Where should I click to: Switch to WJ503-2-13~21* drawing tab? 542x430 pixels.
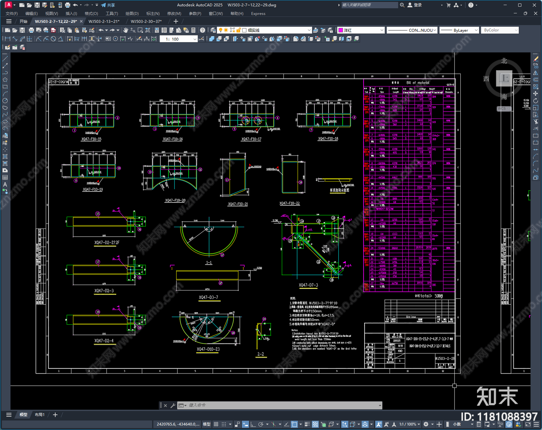point(104,21)
